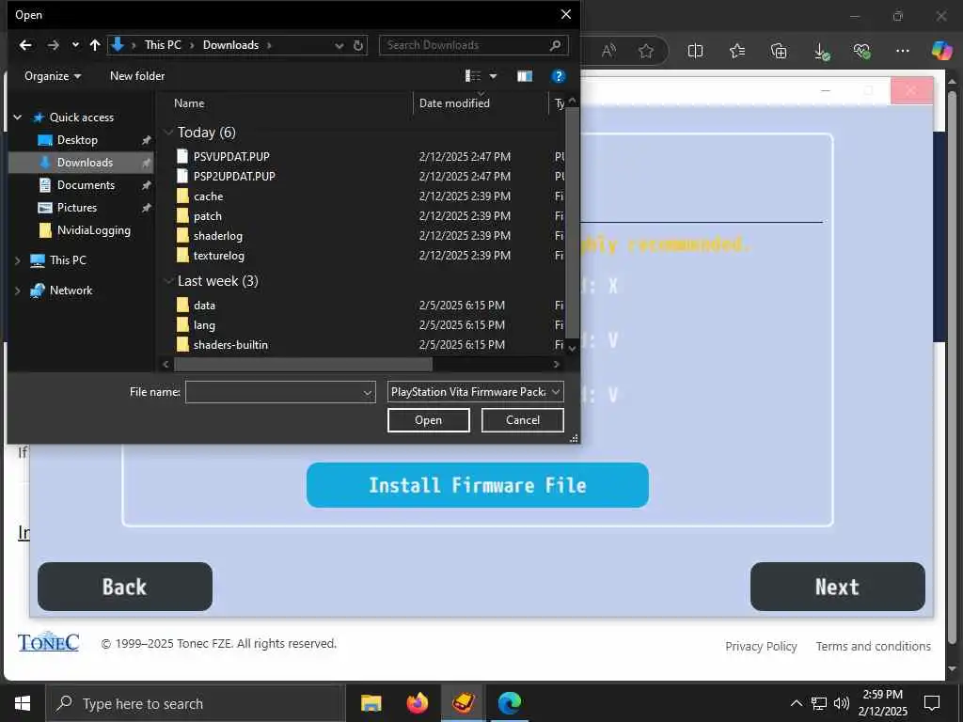Image resolution: width=963 pixels, height=722 pixels.
Task: Open Edge split screen icon
Action: click(x=695, y=51)
